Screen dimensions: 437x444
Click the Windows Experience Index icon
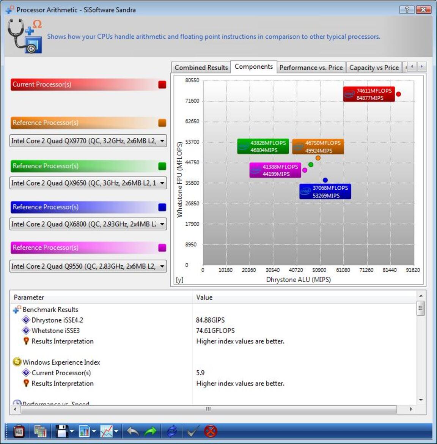coord(17,362)
